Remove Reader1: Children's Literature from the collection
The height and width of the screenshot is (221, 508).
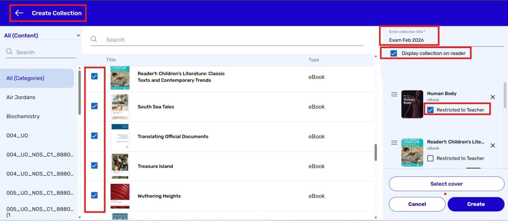pos(493,145)
